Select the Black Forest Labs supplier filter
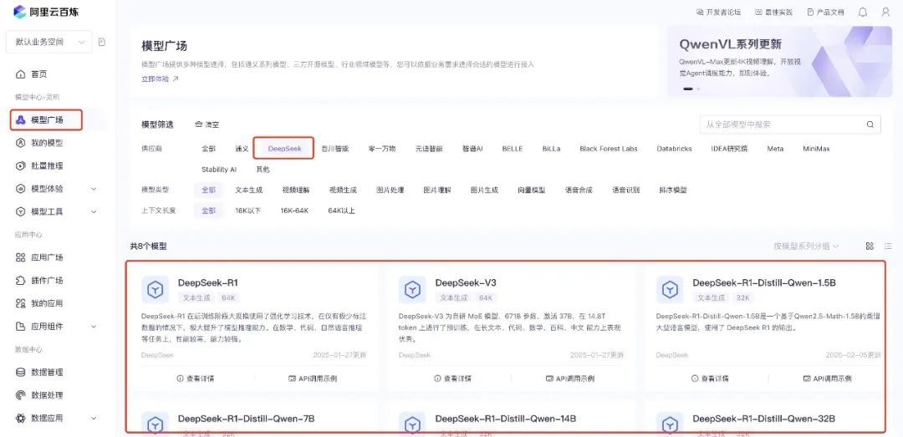The height and width of the screenshot is (437, 903). click(609, 149)
